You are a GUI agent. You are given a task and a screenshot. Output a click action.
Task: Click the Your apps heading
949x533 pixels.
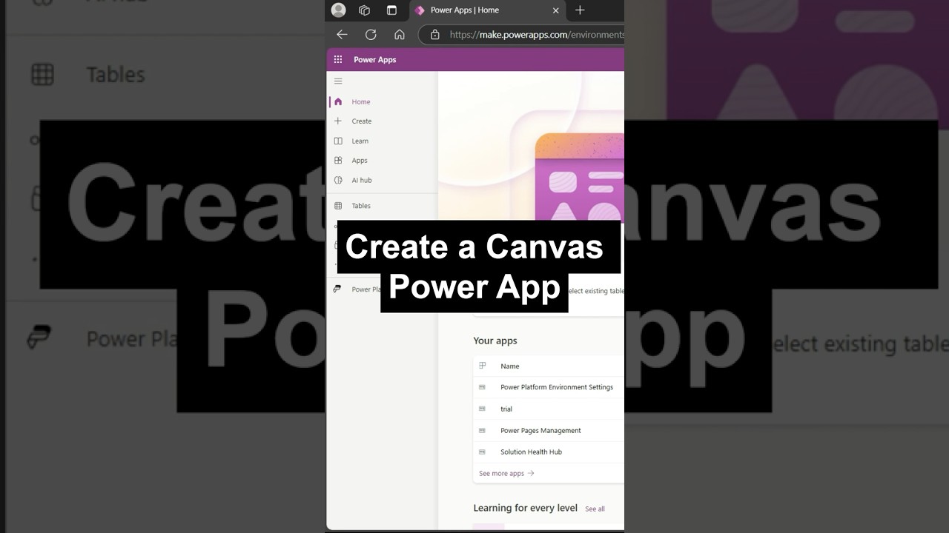(495, 341)
